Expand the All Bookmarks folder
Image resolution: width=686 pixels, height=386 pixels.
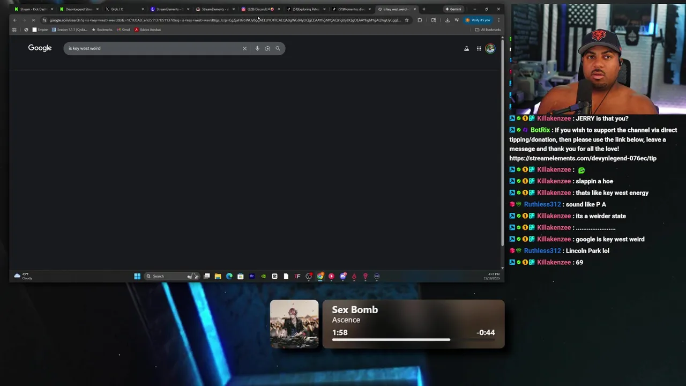(x=488, y=29)
